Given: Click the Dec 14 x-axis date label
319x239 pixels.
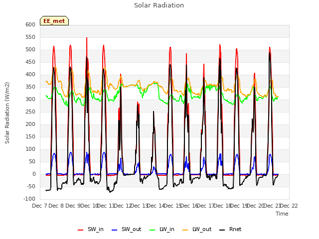Looking at the screenshot, I should [156, 206].
